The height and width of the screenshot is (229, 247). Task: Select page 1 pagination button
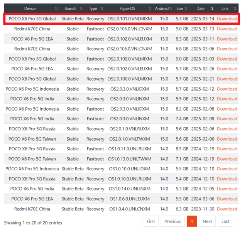coord(192,221)
